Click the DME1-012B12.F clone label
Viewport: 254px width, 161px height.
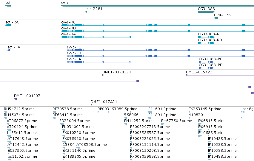[x=117, y=72]
